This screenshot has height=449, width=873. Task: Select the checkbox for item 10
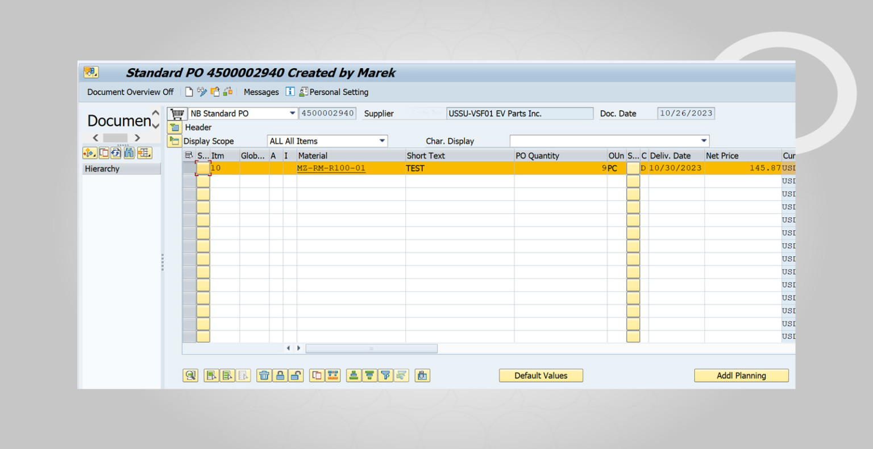tap(203, 168)
